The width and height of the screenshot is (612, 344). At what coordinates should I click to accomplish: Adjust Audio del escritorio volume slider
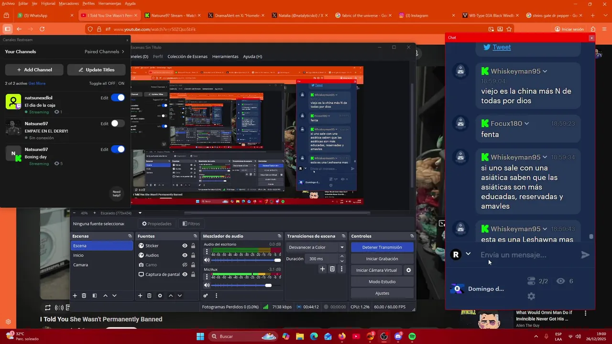tap(246, 260)
